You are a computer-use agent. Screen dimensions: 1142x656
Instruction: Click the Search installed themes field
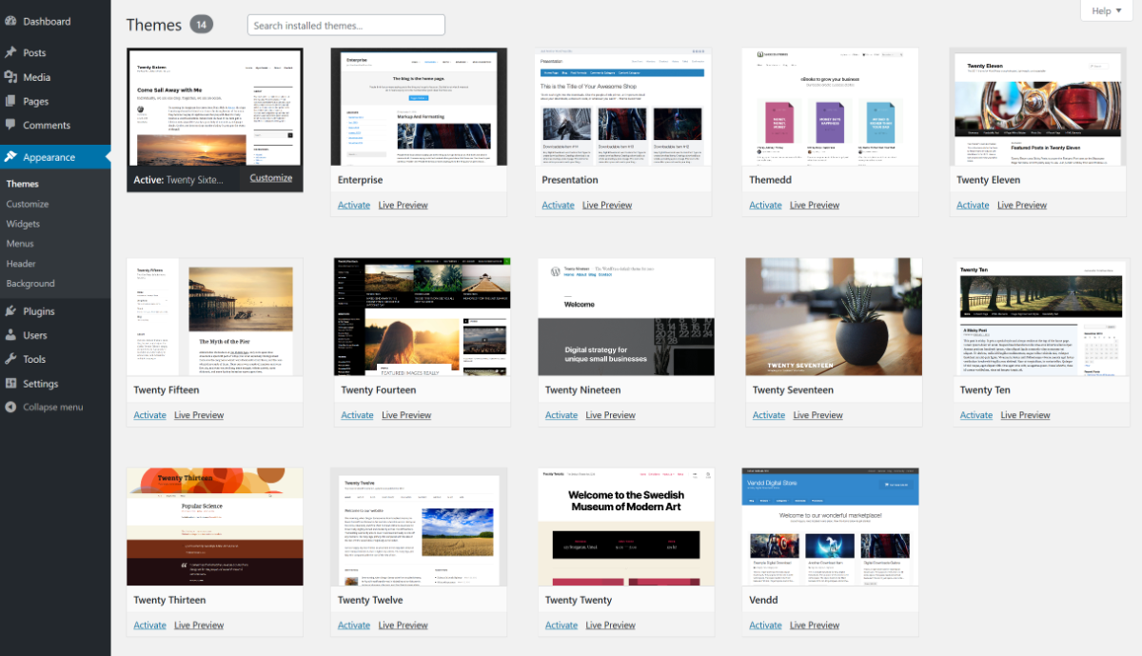pos(346,25)
